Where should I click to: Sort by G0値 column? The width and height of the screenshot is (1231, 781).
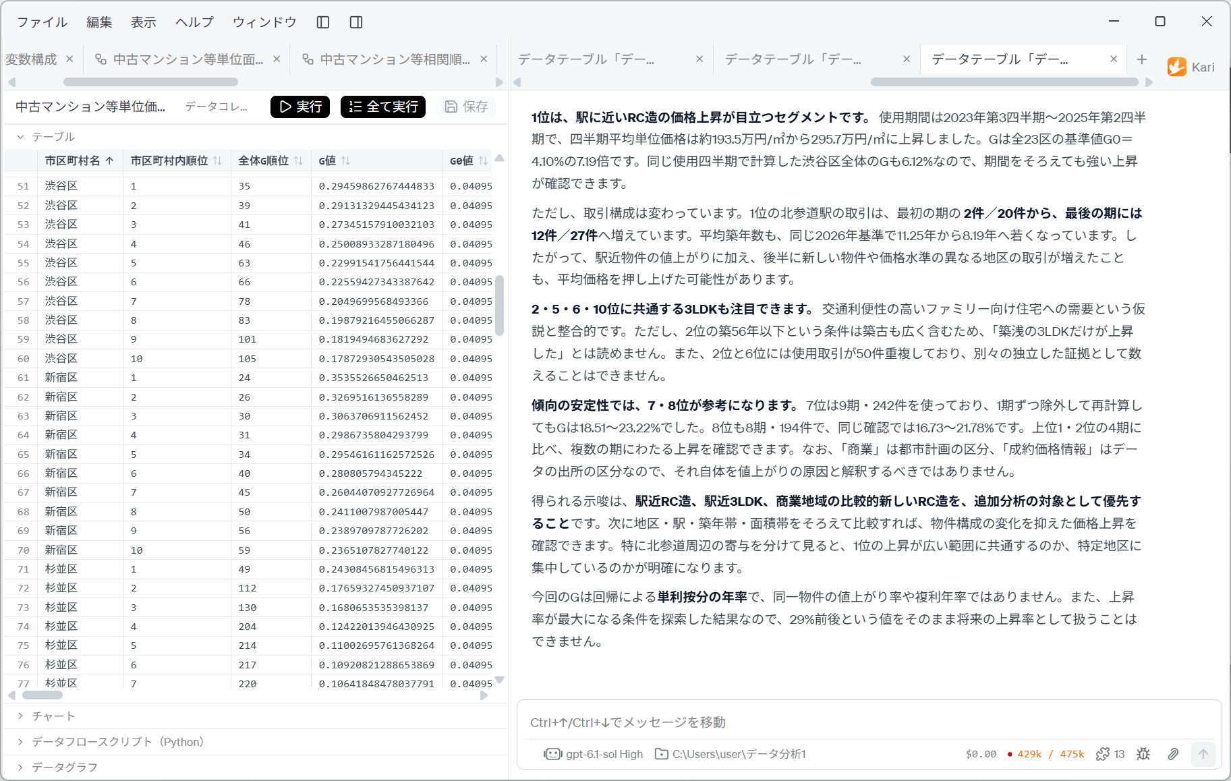469,161
